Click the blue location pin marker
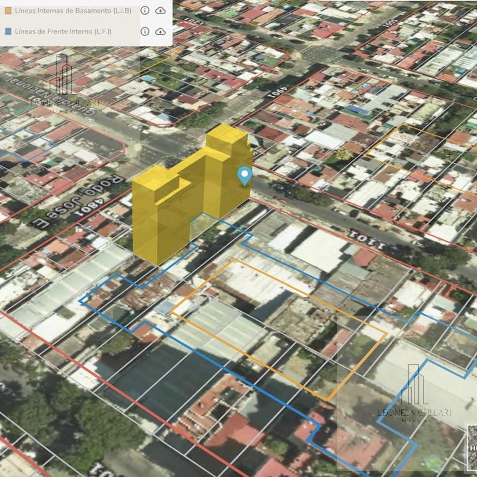Viewport: 477px width, 477px height. pos(244,176)
